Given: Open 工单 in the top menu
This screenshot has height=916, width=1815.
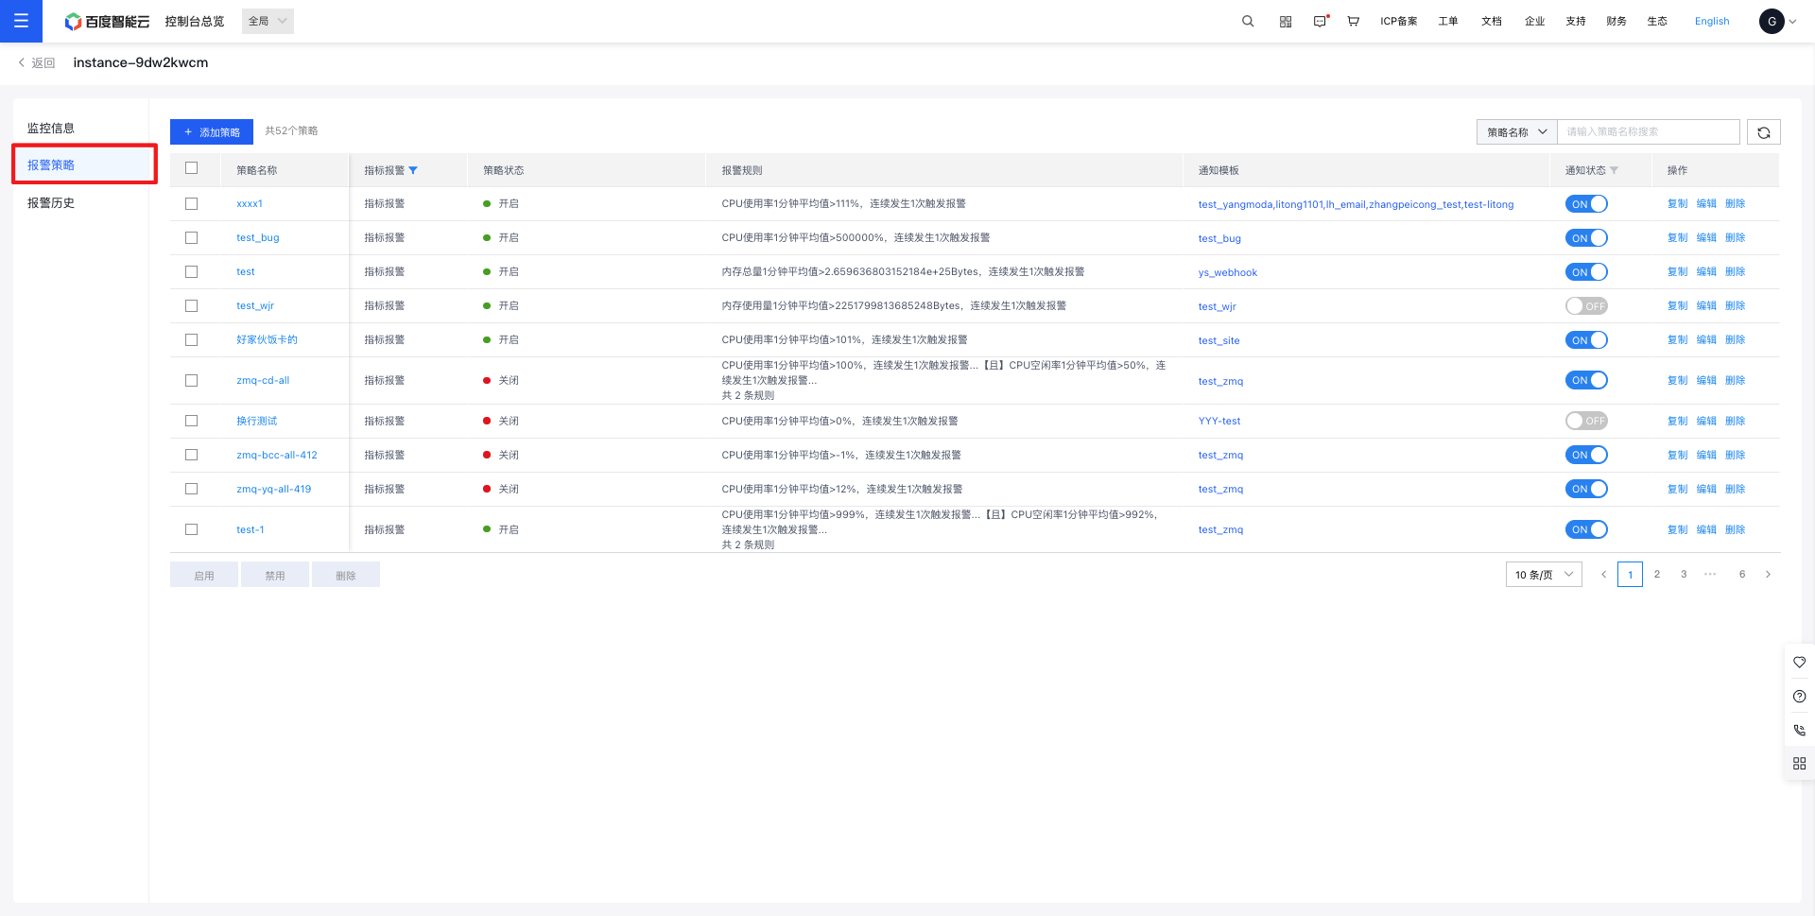Looking at the screenshot, I should coord(1448,22).
